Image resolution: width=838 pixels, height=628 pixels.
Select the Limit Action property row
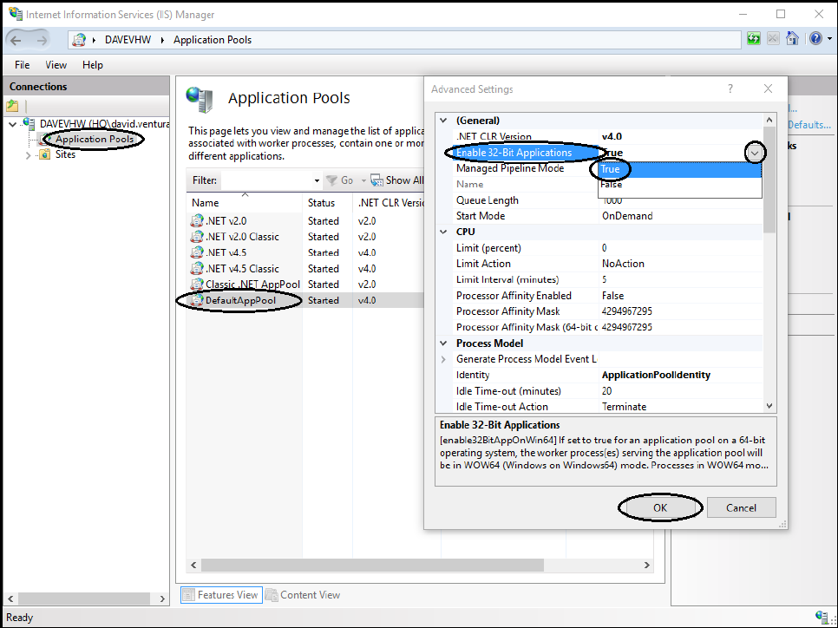[x=607, y=264]
